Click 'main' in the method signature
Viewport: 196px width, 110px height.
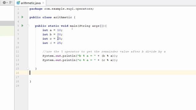pos(73,26)
